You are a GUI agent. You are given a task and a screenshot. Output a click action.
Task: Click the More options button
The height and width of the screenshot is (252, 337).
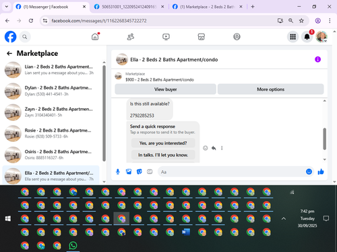point(270,89)
